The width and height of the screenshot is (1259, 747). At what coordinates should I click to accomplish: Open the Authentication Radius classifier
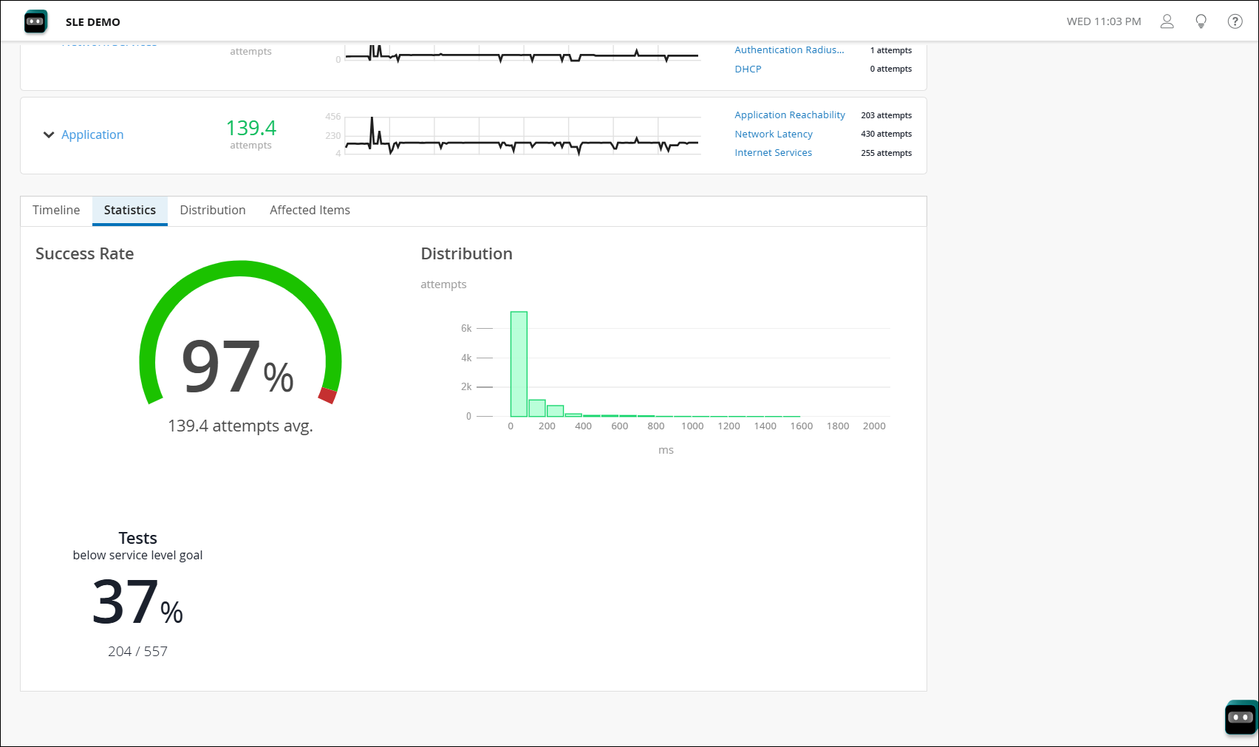(x=788, y=50)
